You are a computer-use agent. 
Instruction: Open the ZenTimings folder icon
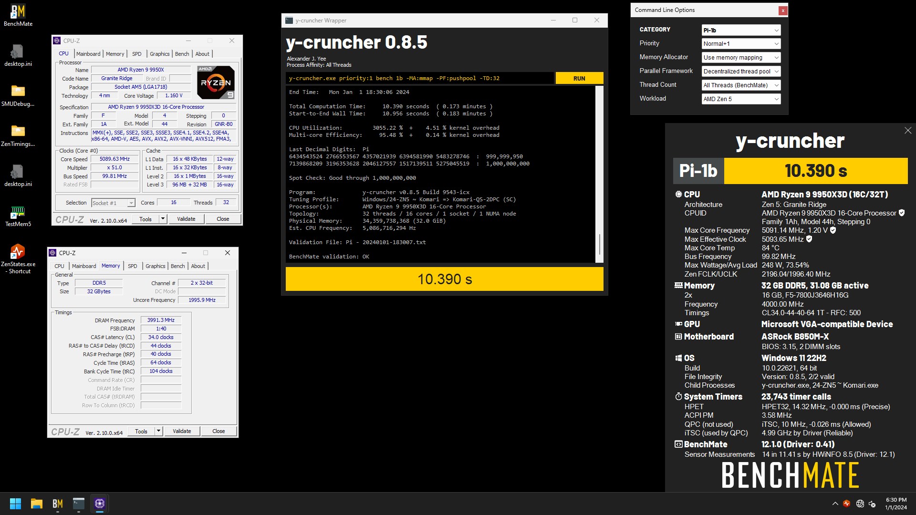point(18,135)
